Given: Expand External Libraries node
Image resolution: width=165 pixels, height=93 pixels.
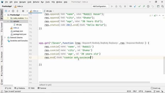Looking at the screenshot, I should click(5, 37).
